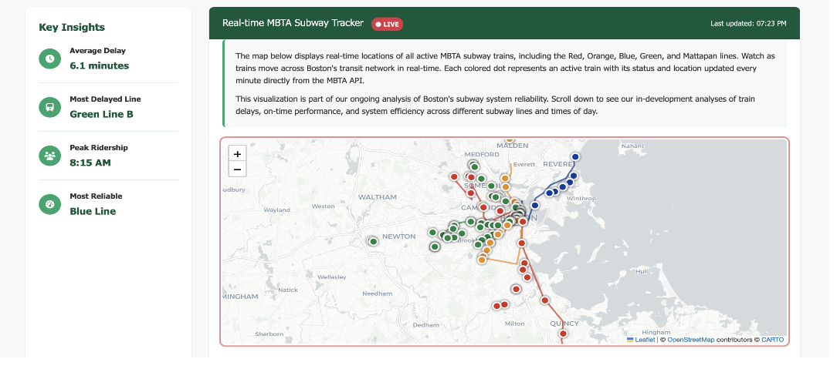Zoom in on the subway map
The width and height of the screenshot is (837, 379).
point(237,154)
